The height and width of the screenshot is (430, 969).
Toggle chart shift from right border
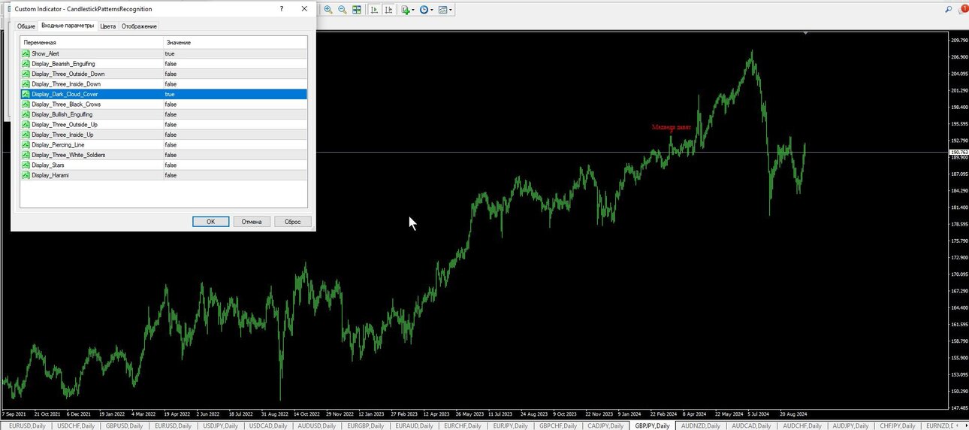click(x=388, y=10)
